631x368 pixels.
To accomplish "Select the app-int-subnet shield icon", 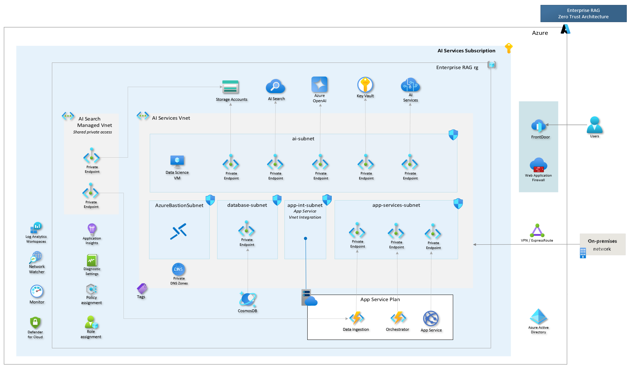I will pos(327,200).
